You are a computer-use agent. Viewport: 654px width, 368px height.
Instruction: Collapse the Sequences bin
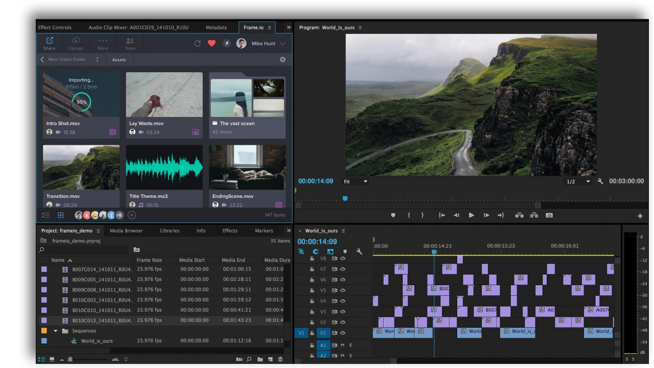(56, 331)
